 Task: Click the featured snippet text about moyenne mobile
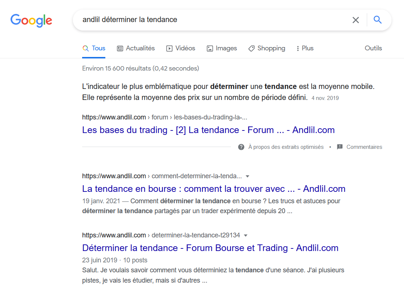coord(228,92)
